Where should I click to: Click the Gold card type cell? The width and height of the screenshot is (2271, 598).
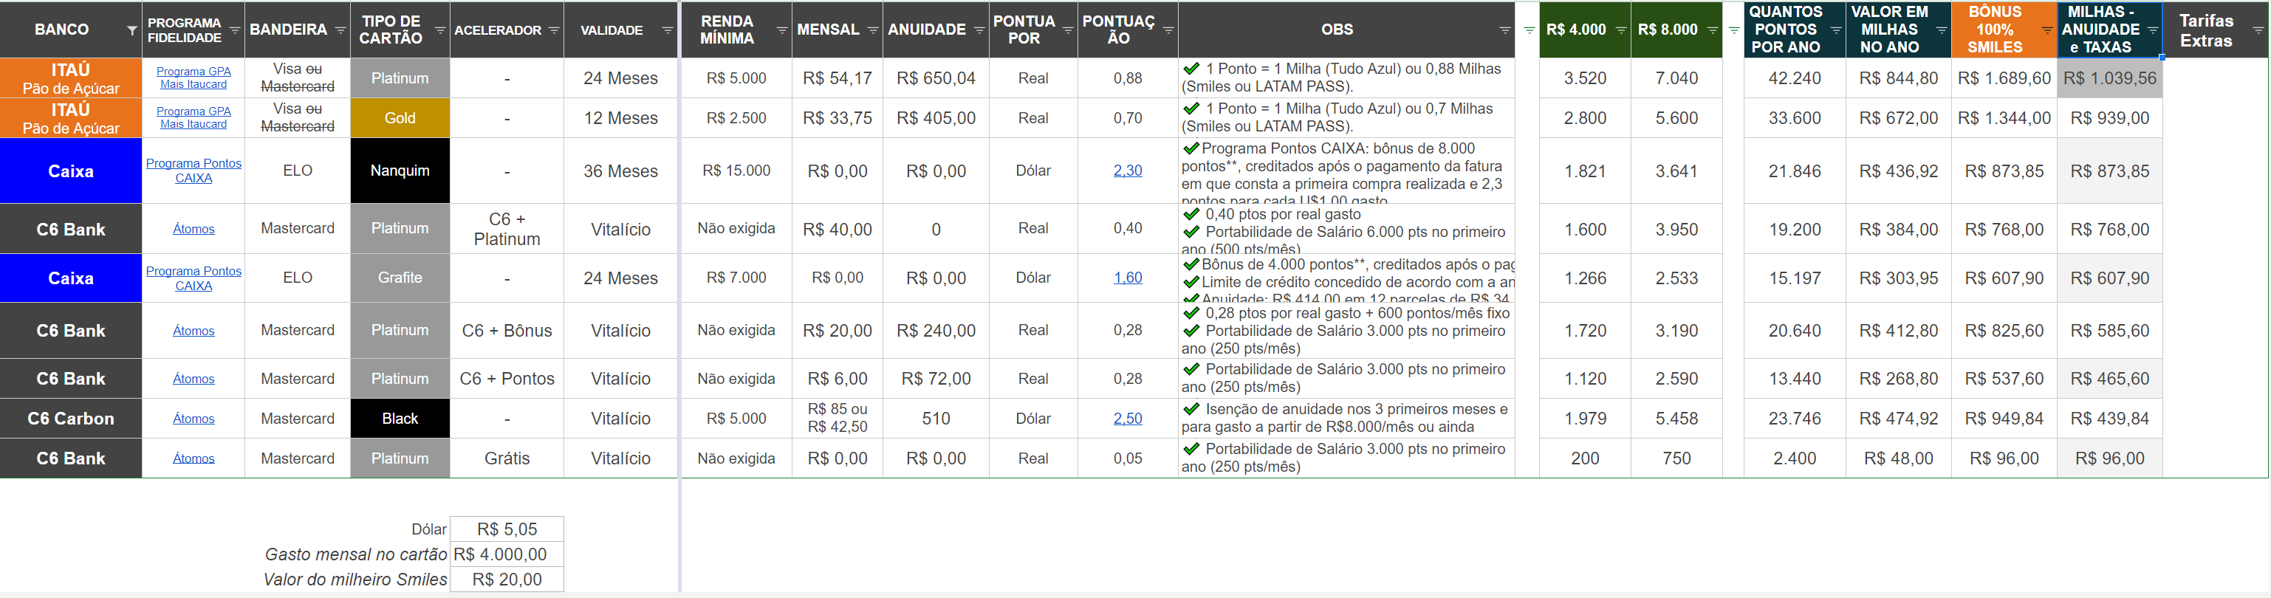coord(400,118)
